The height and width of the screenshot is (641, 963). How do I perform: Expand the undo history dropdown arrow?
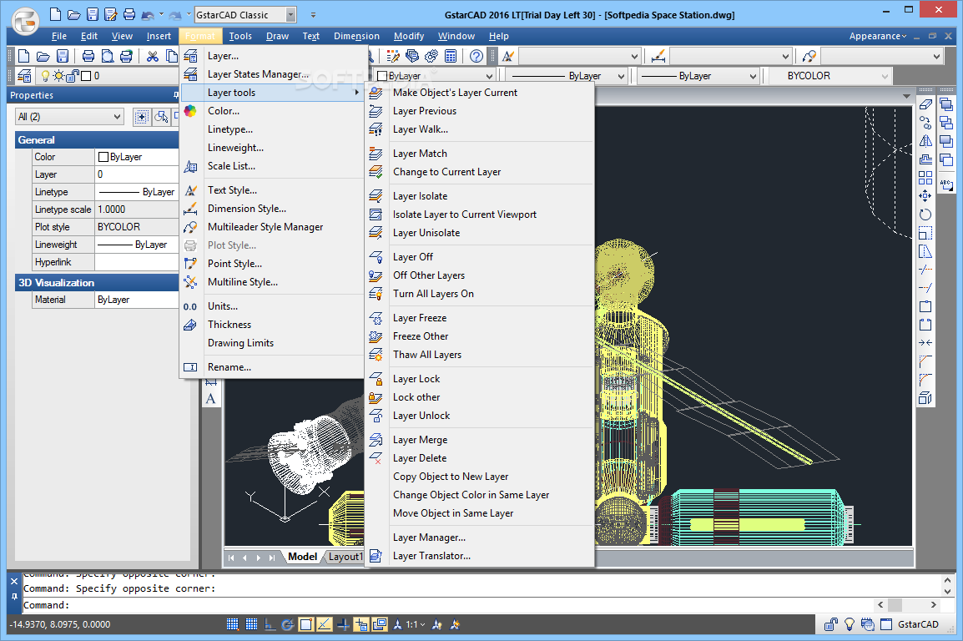[162, 15]
